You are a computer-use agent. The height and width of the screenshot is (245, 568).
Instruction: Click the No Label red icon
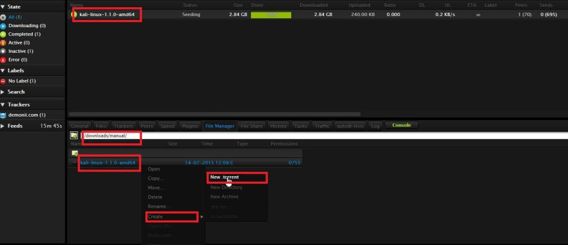coord(4,81)
